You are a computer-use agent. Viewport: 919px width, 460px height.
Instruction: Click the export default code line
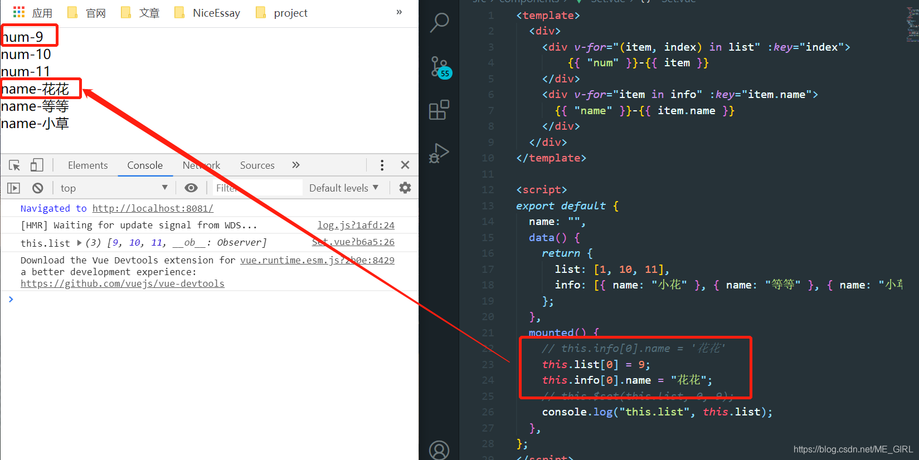tap(567, 205)
